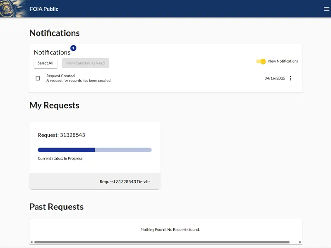Click the Request Created notification title
The height and width of the screenshot is (248, 331).
tap(60, 76)
